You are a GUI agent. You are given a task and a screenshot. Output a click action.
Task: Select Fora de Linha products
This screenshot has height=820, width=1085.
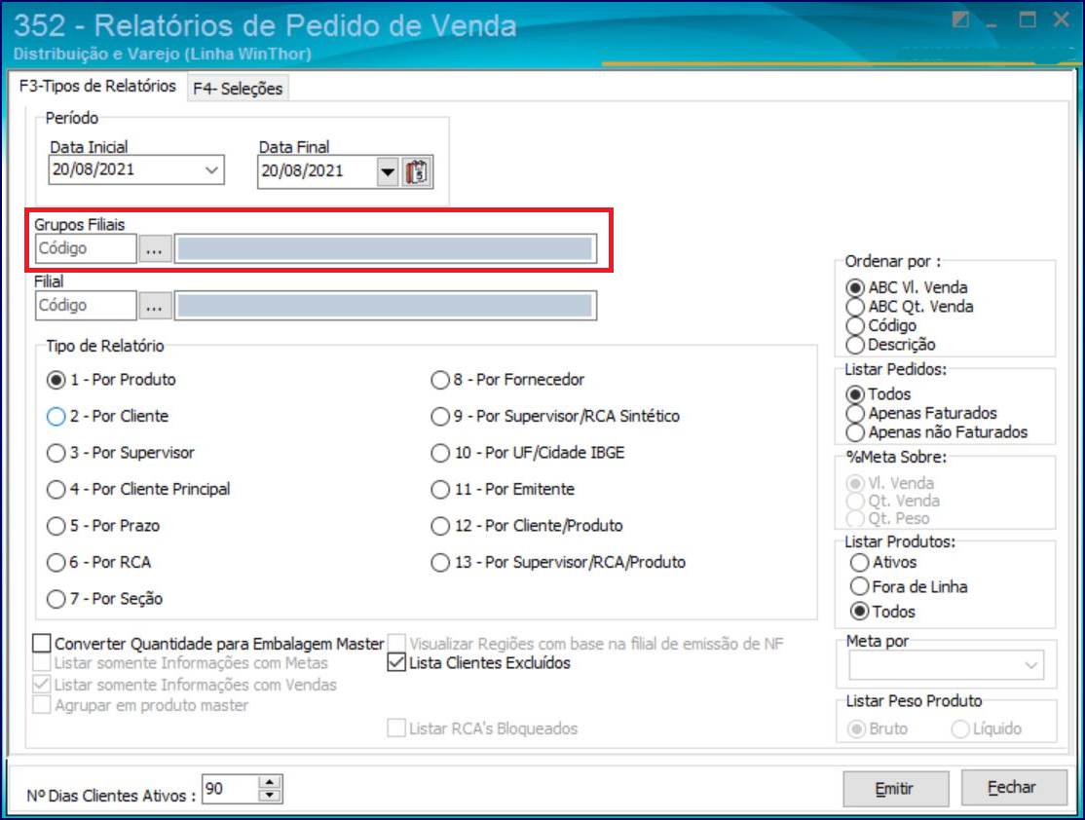(910, 587)
